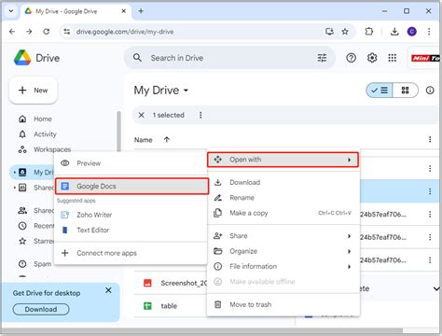Open the browser extensions puzzle icon
442x336 pixels.
(x=369, y=32)
